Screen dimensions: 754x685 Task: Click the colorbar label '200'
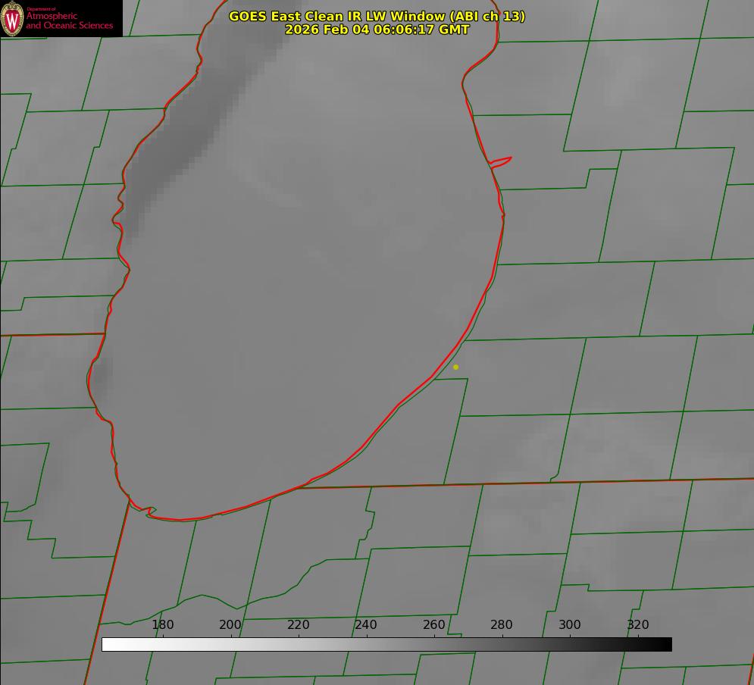pyautogui.click(x=230, y=624)
